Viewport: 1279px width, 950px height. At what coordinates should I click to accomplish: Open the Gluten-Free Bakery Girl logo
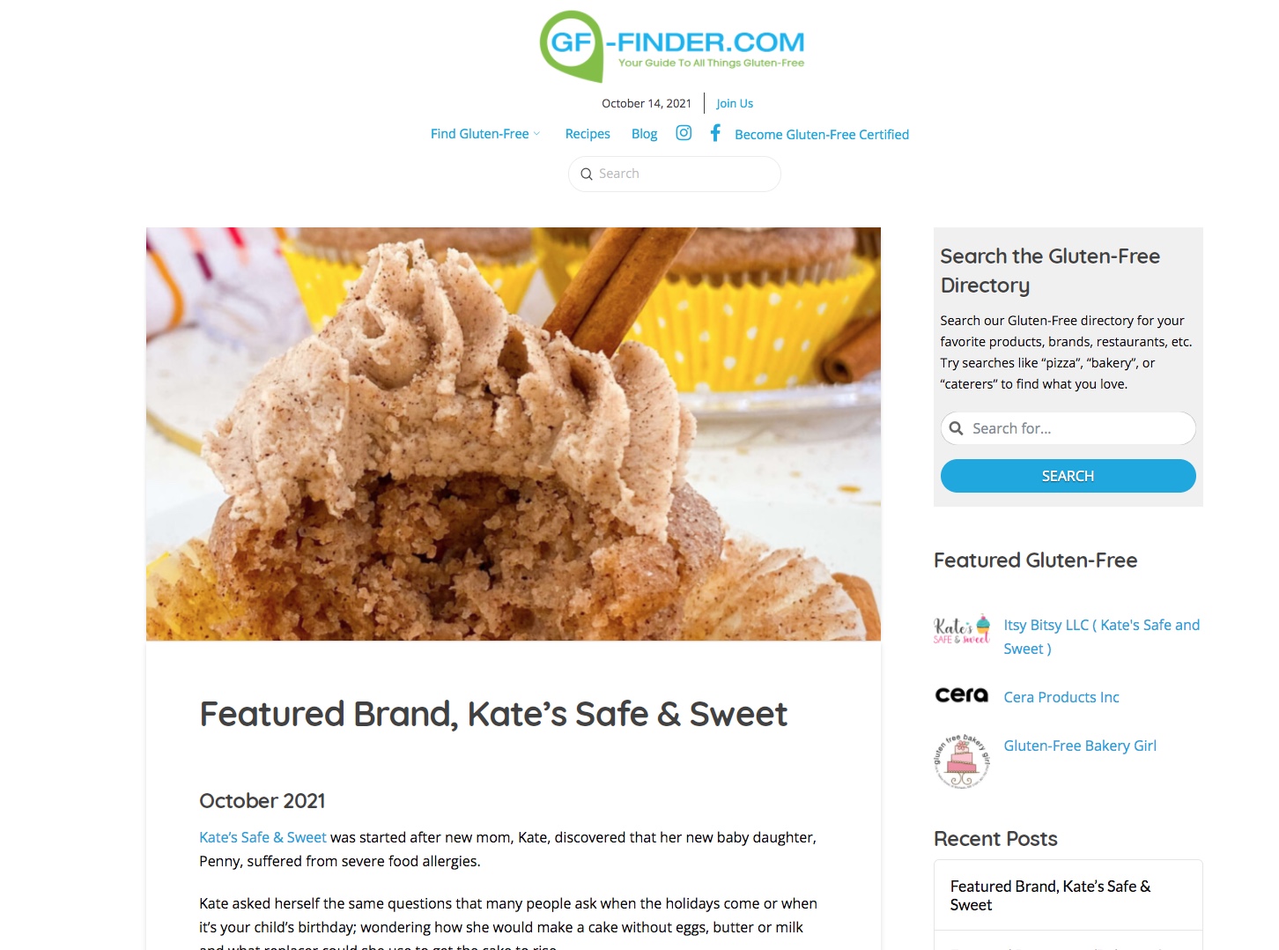click(962, 761)
